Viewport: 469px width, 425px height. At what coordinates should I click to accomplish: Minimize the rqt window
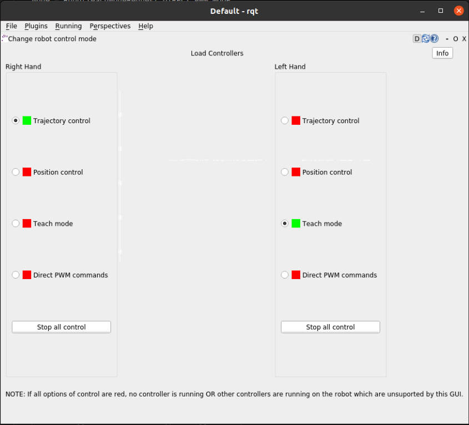pos(422,11)
